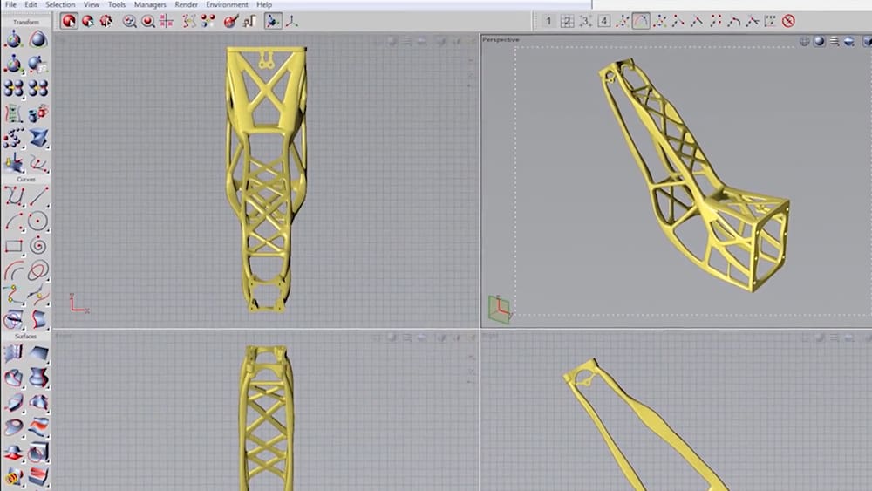Select the cup and cylinder tool in Transform

click(37, 113)
